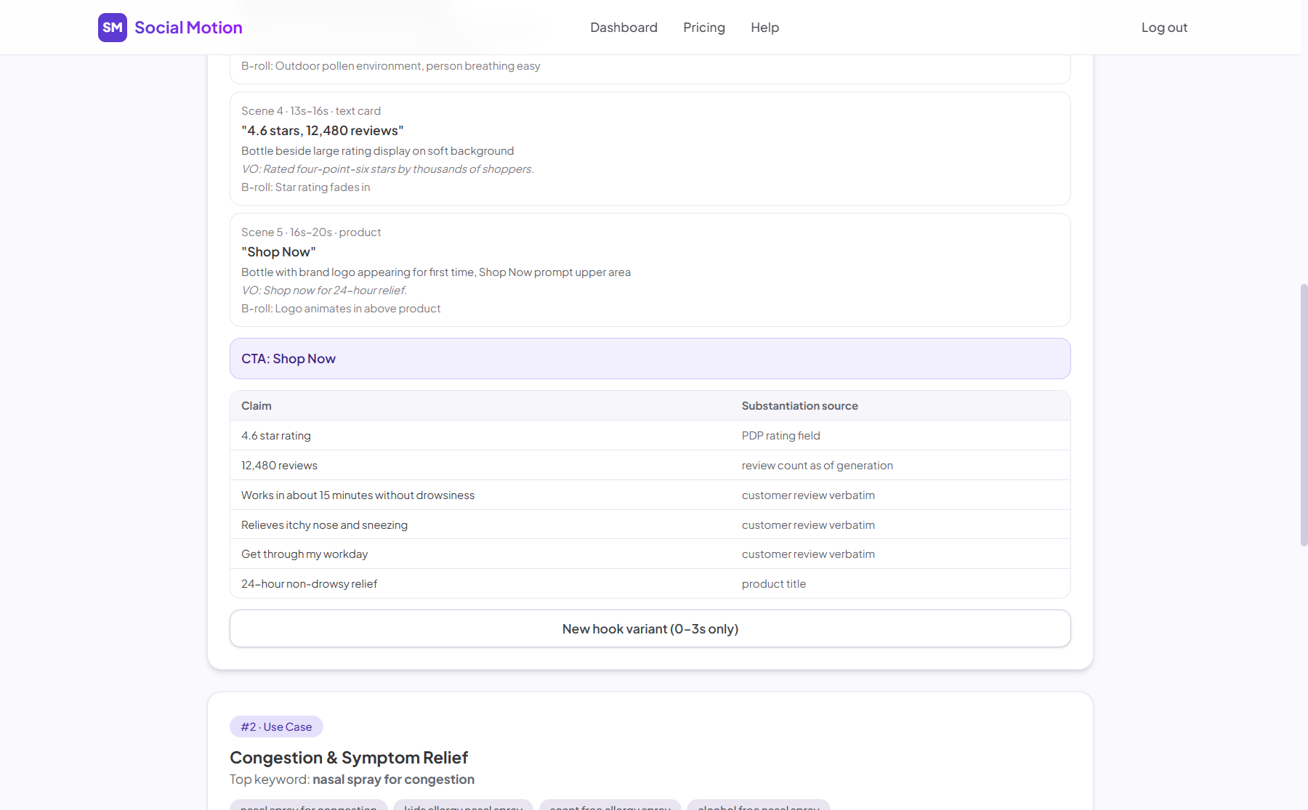Open the Pricing page
The height and width of the screenshot is (810, 1308).
click(704, 28)
